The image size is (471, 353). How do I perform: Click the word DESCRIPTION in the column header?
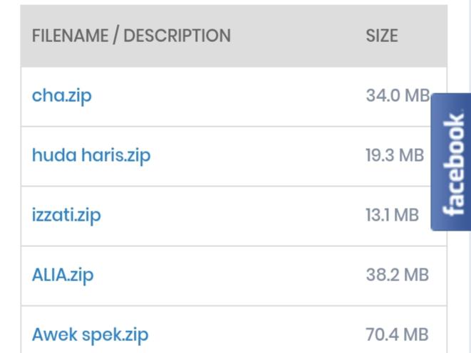coord(177,36)
